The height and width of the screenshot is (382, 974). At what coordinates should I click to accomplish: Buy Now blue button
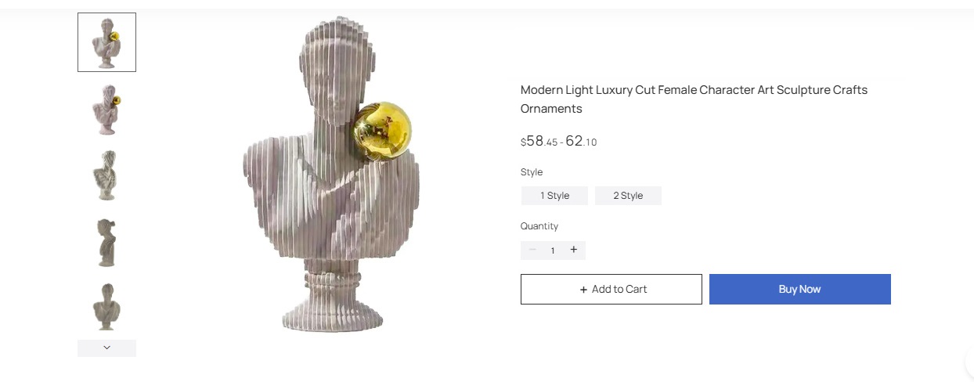click(x=800, y=289)
